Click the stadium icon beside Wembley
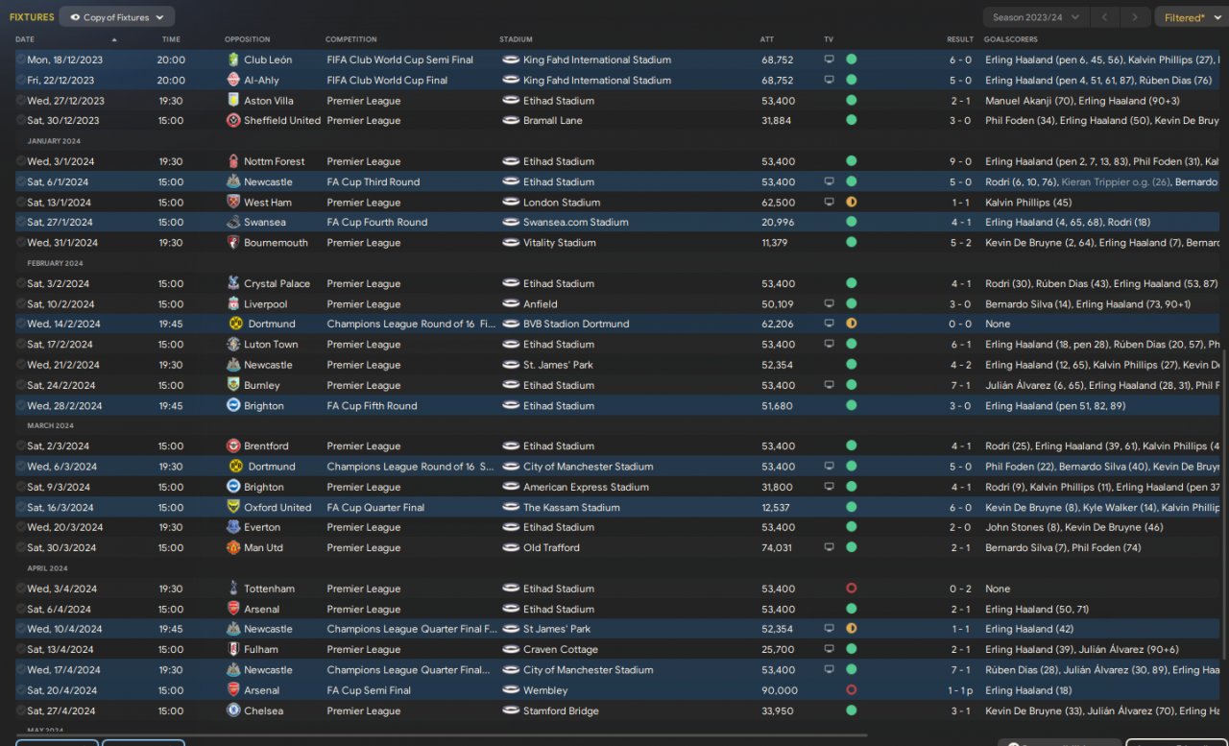 pyautogui.click(x=511, y=690)
